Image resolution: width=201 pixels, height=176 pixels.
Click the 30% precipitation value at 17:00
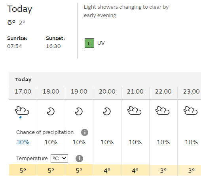[x=23, y=142]
